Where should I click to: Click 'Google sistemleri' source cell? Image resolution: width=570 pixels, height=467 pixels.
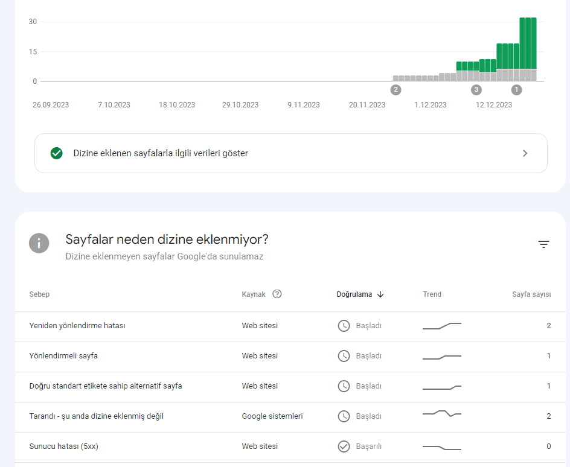click(x=272, y=416)
